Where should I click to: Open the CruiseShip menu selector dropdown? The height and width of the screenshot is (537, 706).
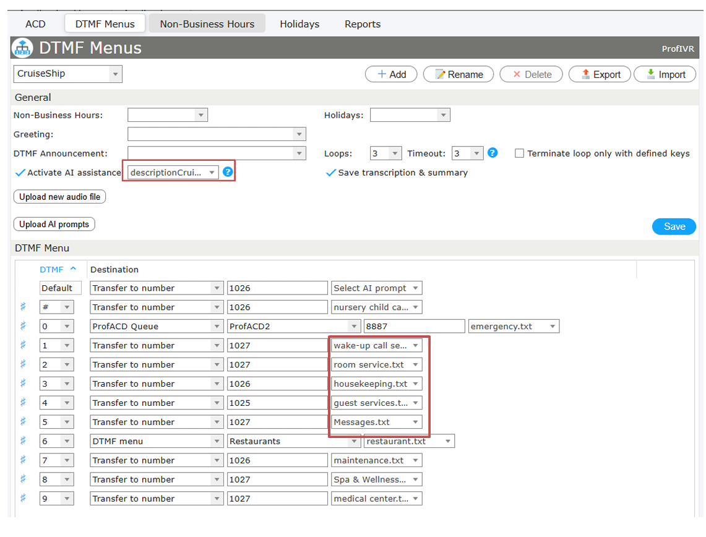click(67, 74)
